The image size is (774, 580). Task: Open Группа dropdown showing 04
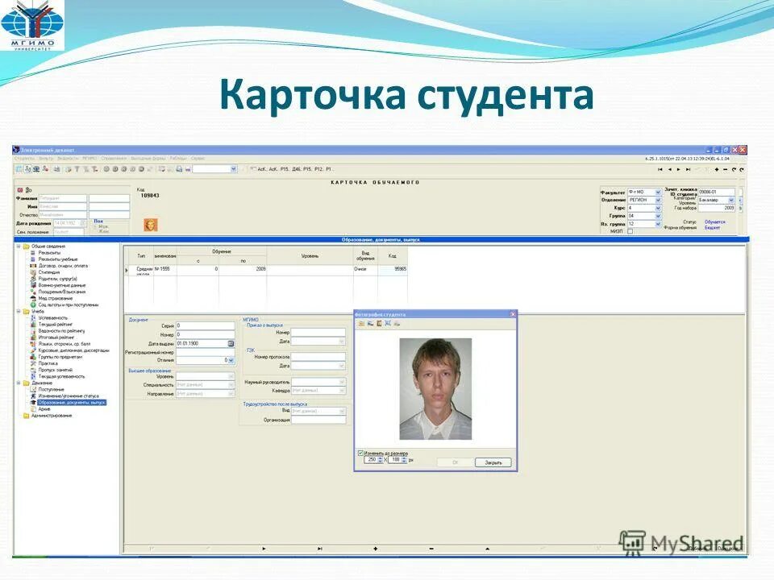pyautogui.click(x=658, y=216)
